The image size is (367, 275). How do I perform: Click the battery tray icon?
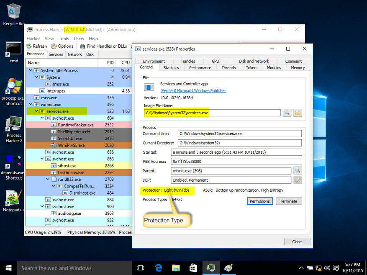tap(310, 268)
